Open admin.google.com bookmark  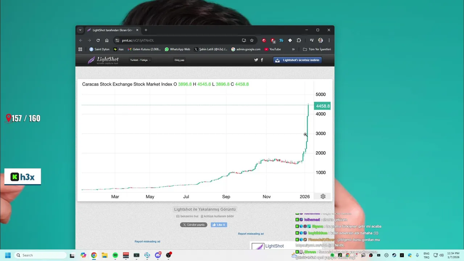[246, 49]
